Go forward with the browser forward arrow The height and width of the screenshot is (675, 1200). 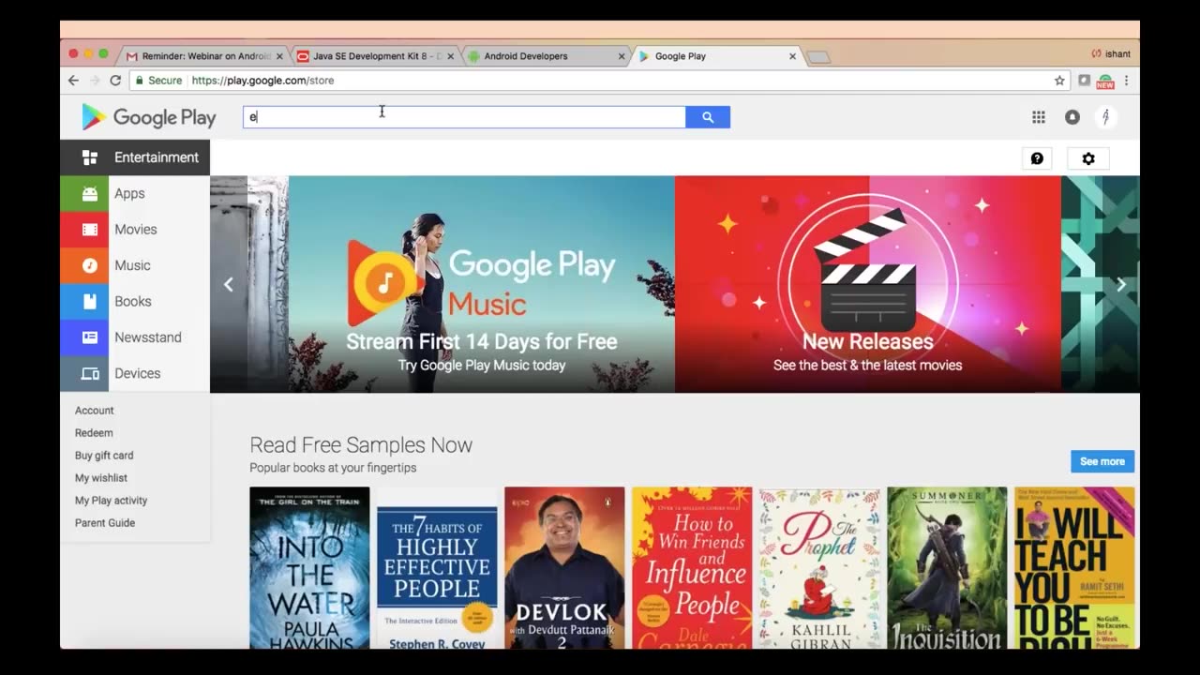coord(95,81)
